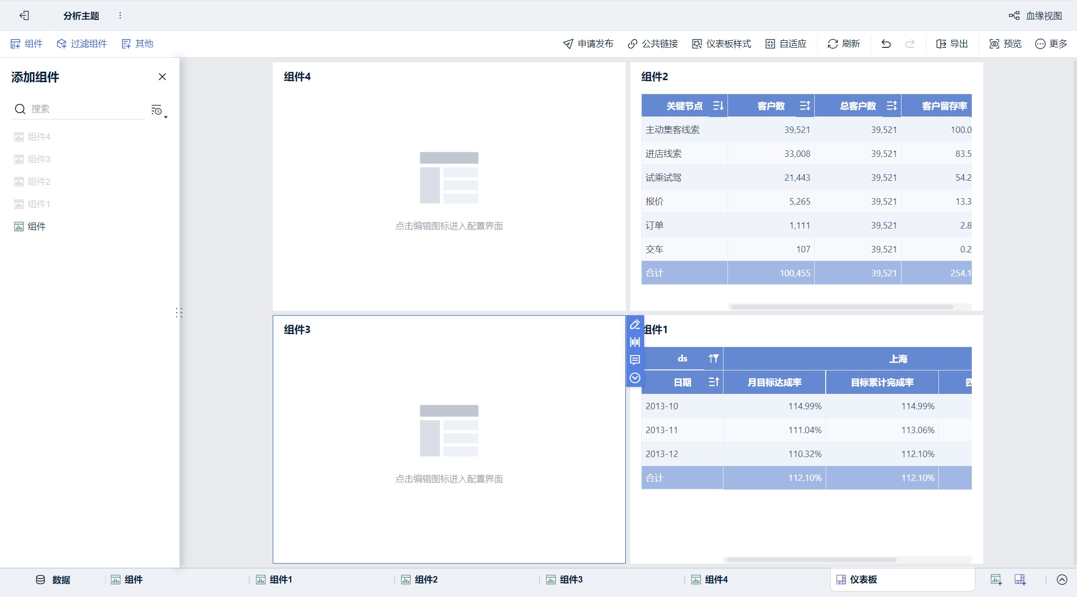The image size is (1077, 597).
Task: Refresh the dashboard with 刷新
Action: tap(844, 44)
